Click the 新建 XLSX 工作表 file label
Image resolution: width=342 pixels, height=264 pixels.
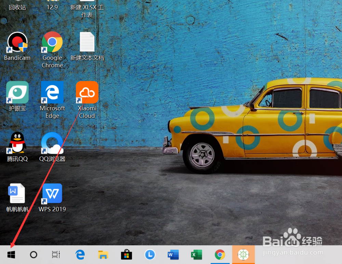87,11
